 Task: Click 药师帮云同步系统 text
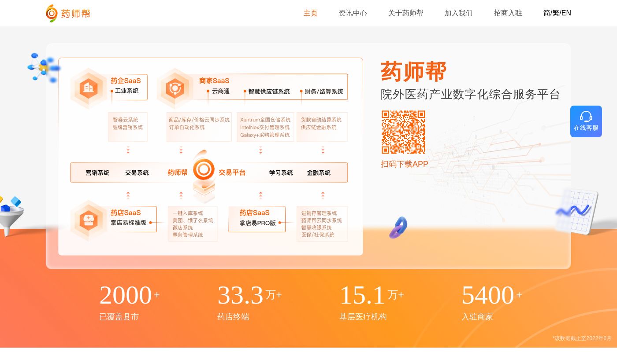click(x=322, y=220)
